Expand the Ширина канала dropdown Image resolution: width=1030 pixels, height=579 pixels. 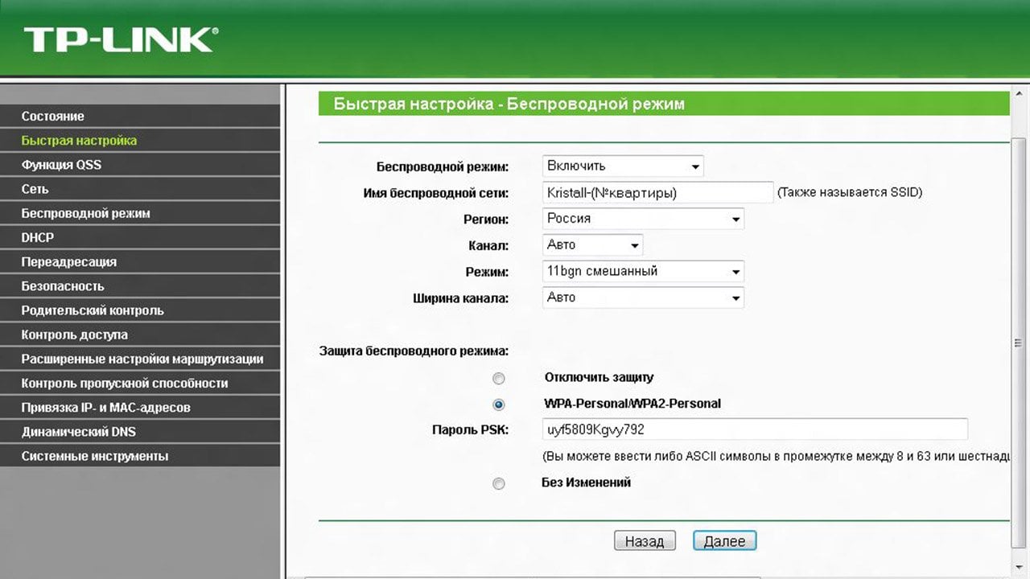tap(643, 298)
